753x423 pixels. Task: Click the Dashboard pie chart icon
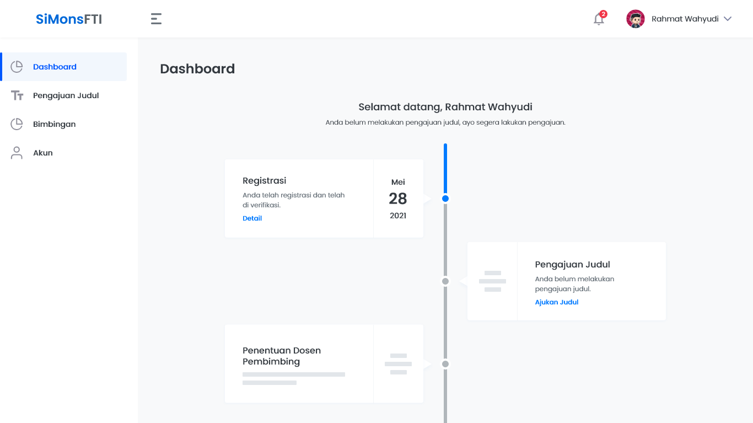[x=17, y=67]
